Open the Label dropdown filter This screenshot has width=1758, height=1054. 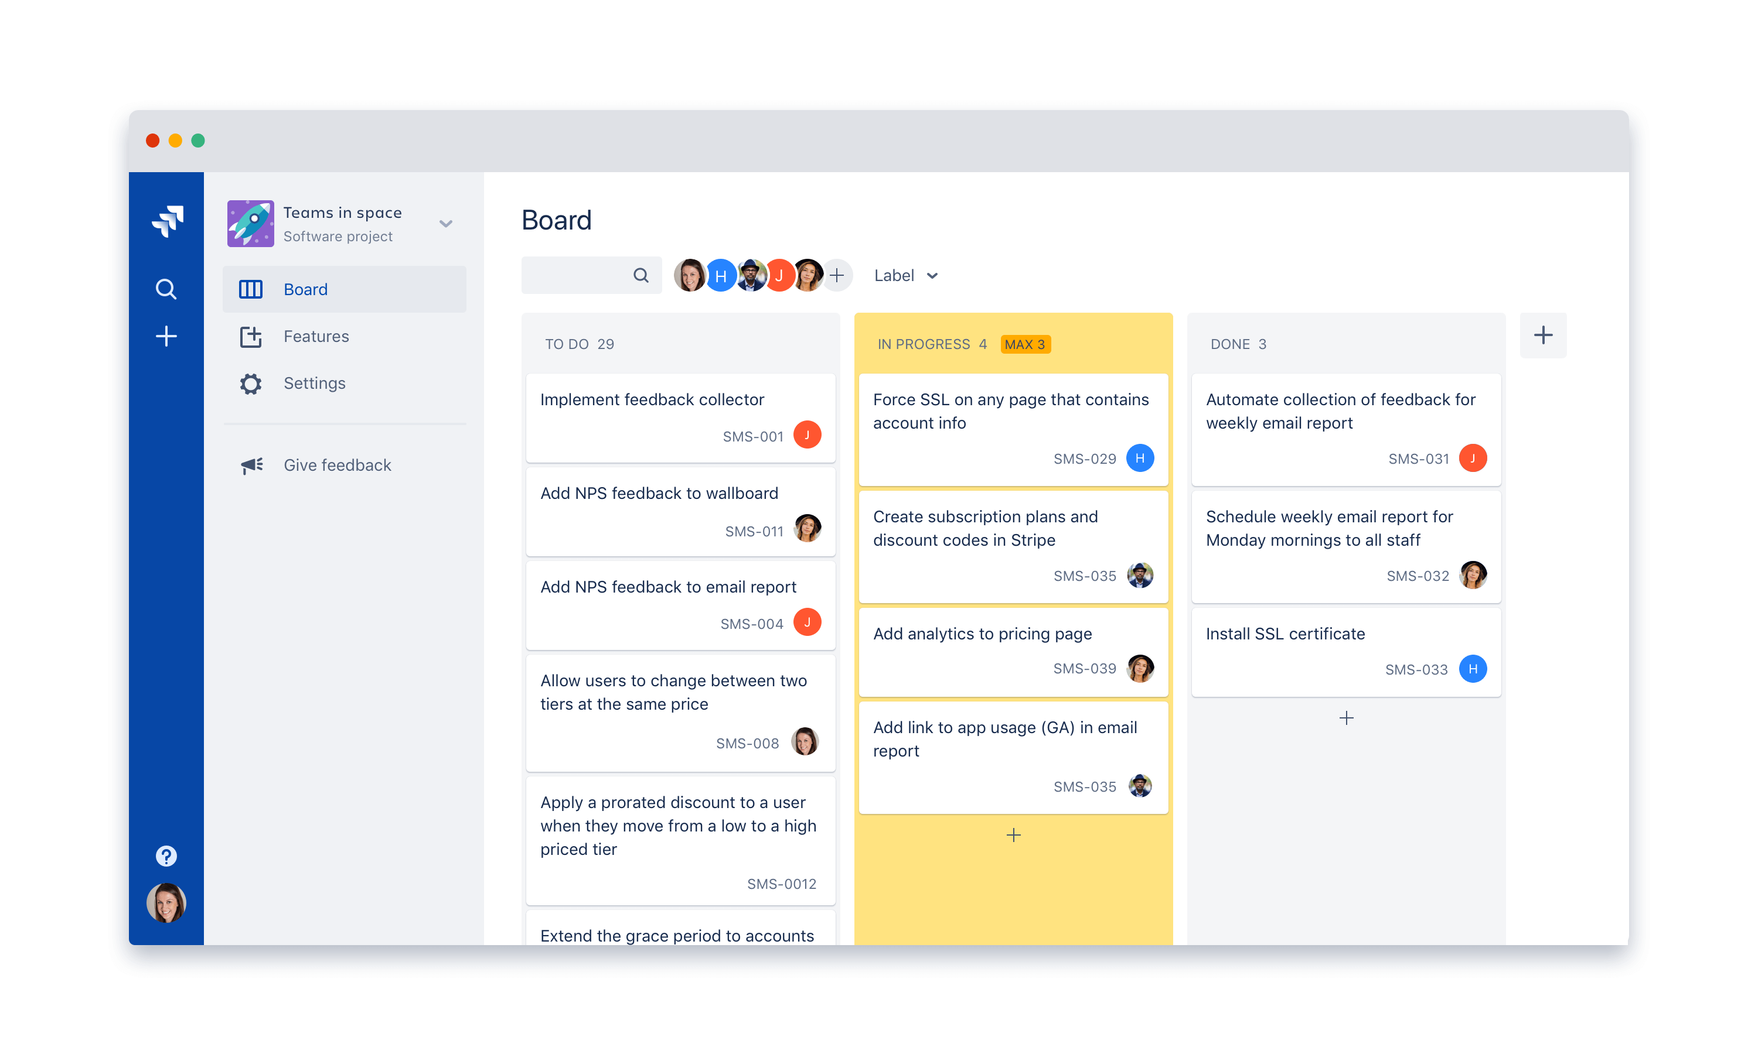click(904, 275)
